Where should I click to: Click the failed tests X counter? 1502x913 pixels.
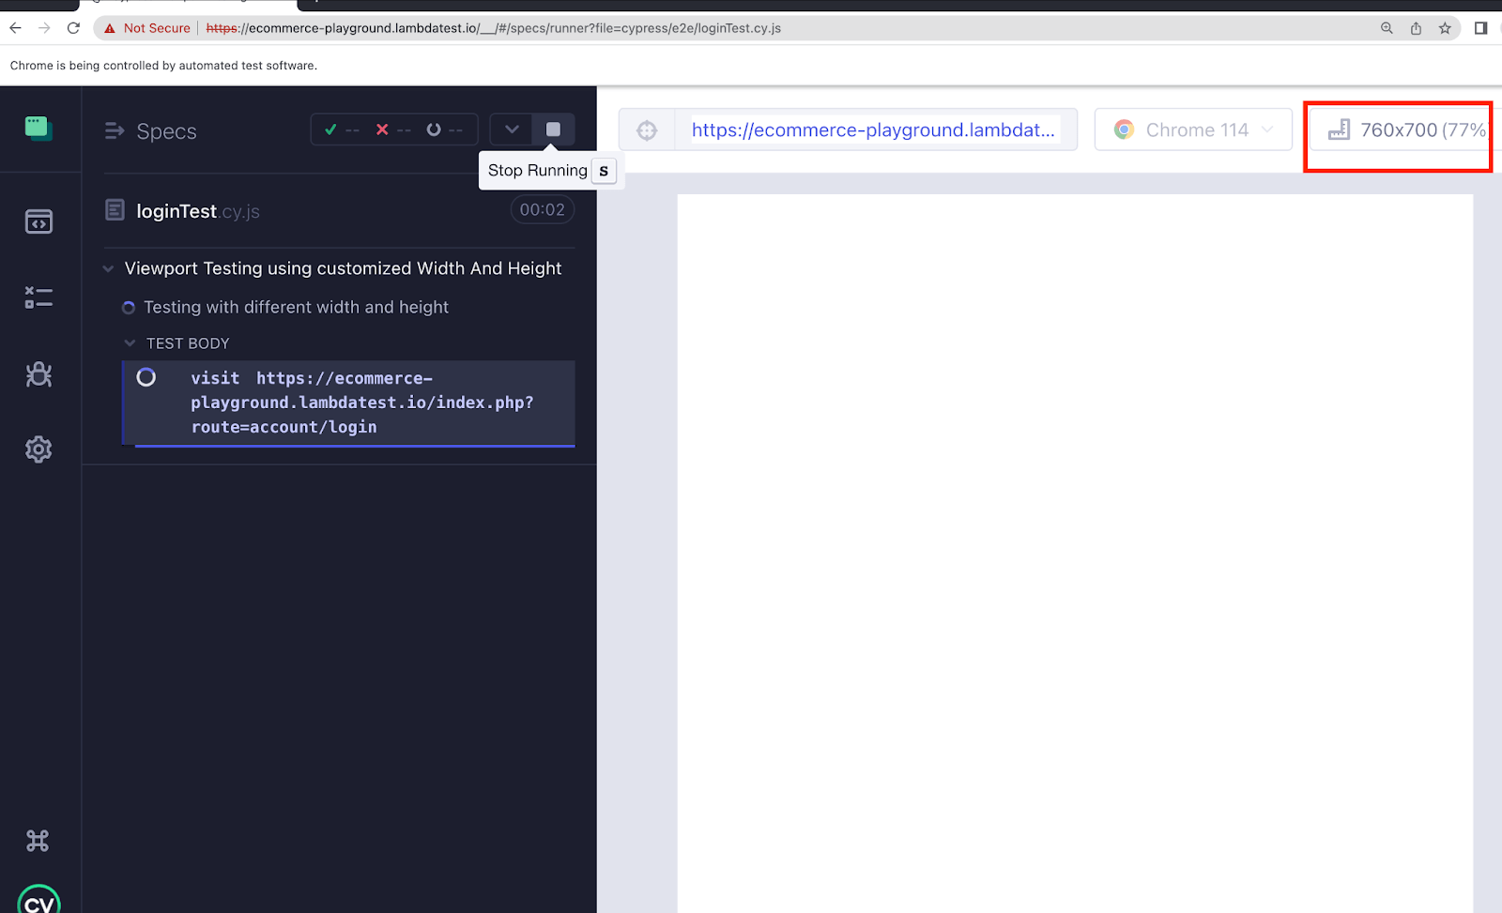[x=393, y=129]
